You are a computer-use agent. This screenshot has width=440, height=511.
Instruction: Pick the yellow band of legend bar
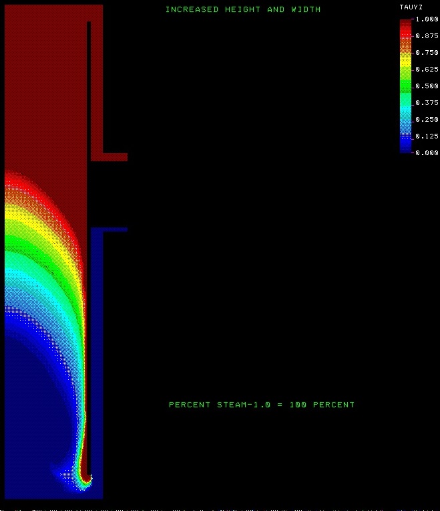pos(405,61)
